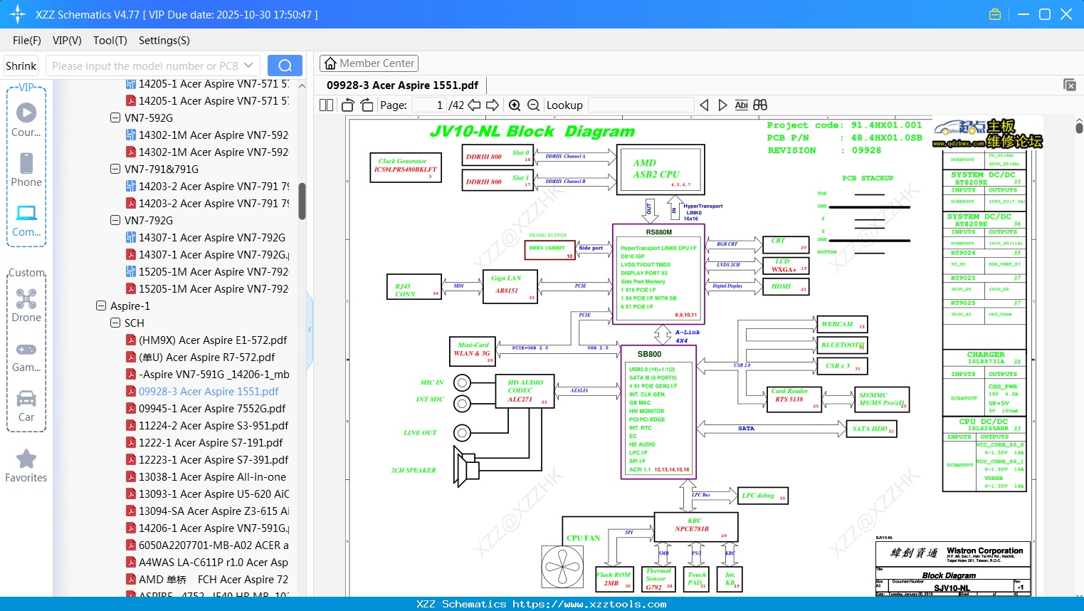Click the tree scroll-up arrow
The width and height of the screenshot is (1084, 611).
click(x=302, y=86)
